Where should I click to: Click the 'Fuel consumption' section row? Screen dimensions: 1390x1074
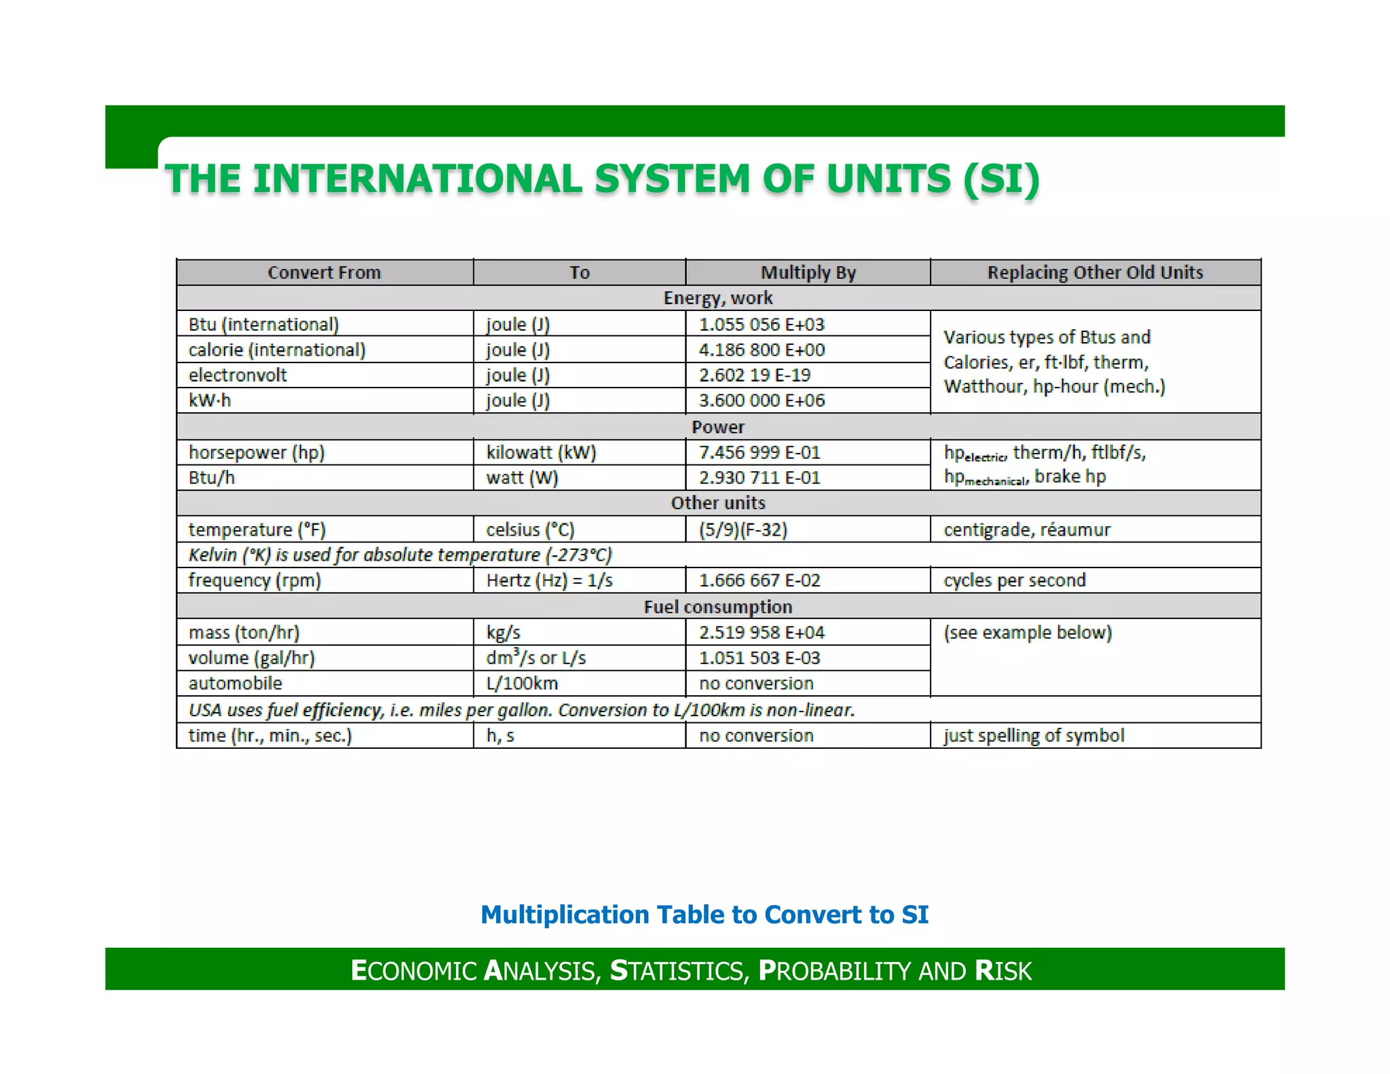[718, 606]
